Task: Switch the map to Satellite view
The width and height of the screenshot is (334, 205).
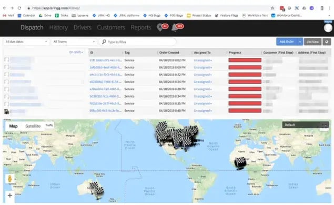Action: coord(33,126)
